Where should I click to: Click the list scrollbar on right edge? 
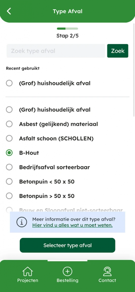pos(134,70)
